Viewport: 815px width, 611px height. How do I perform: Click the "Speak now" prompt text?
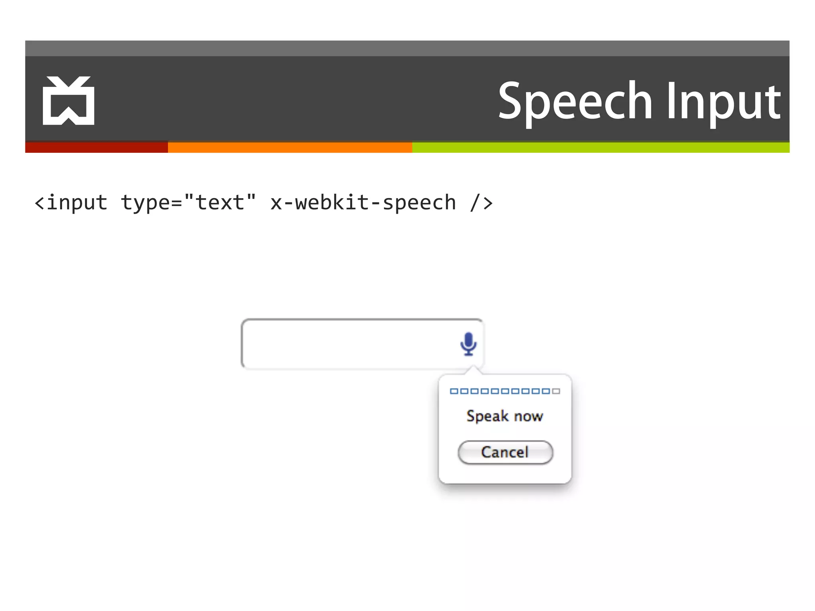point(505,416)
